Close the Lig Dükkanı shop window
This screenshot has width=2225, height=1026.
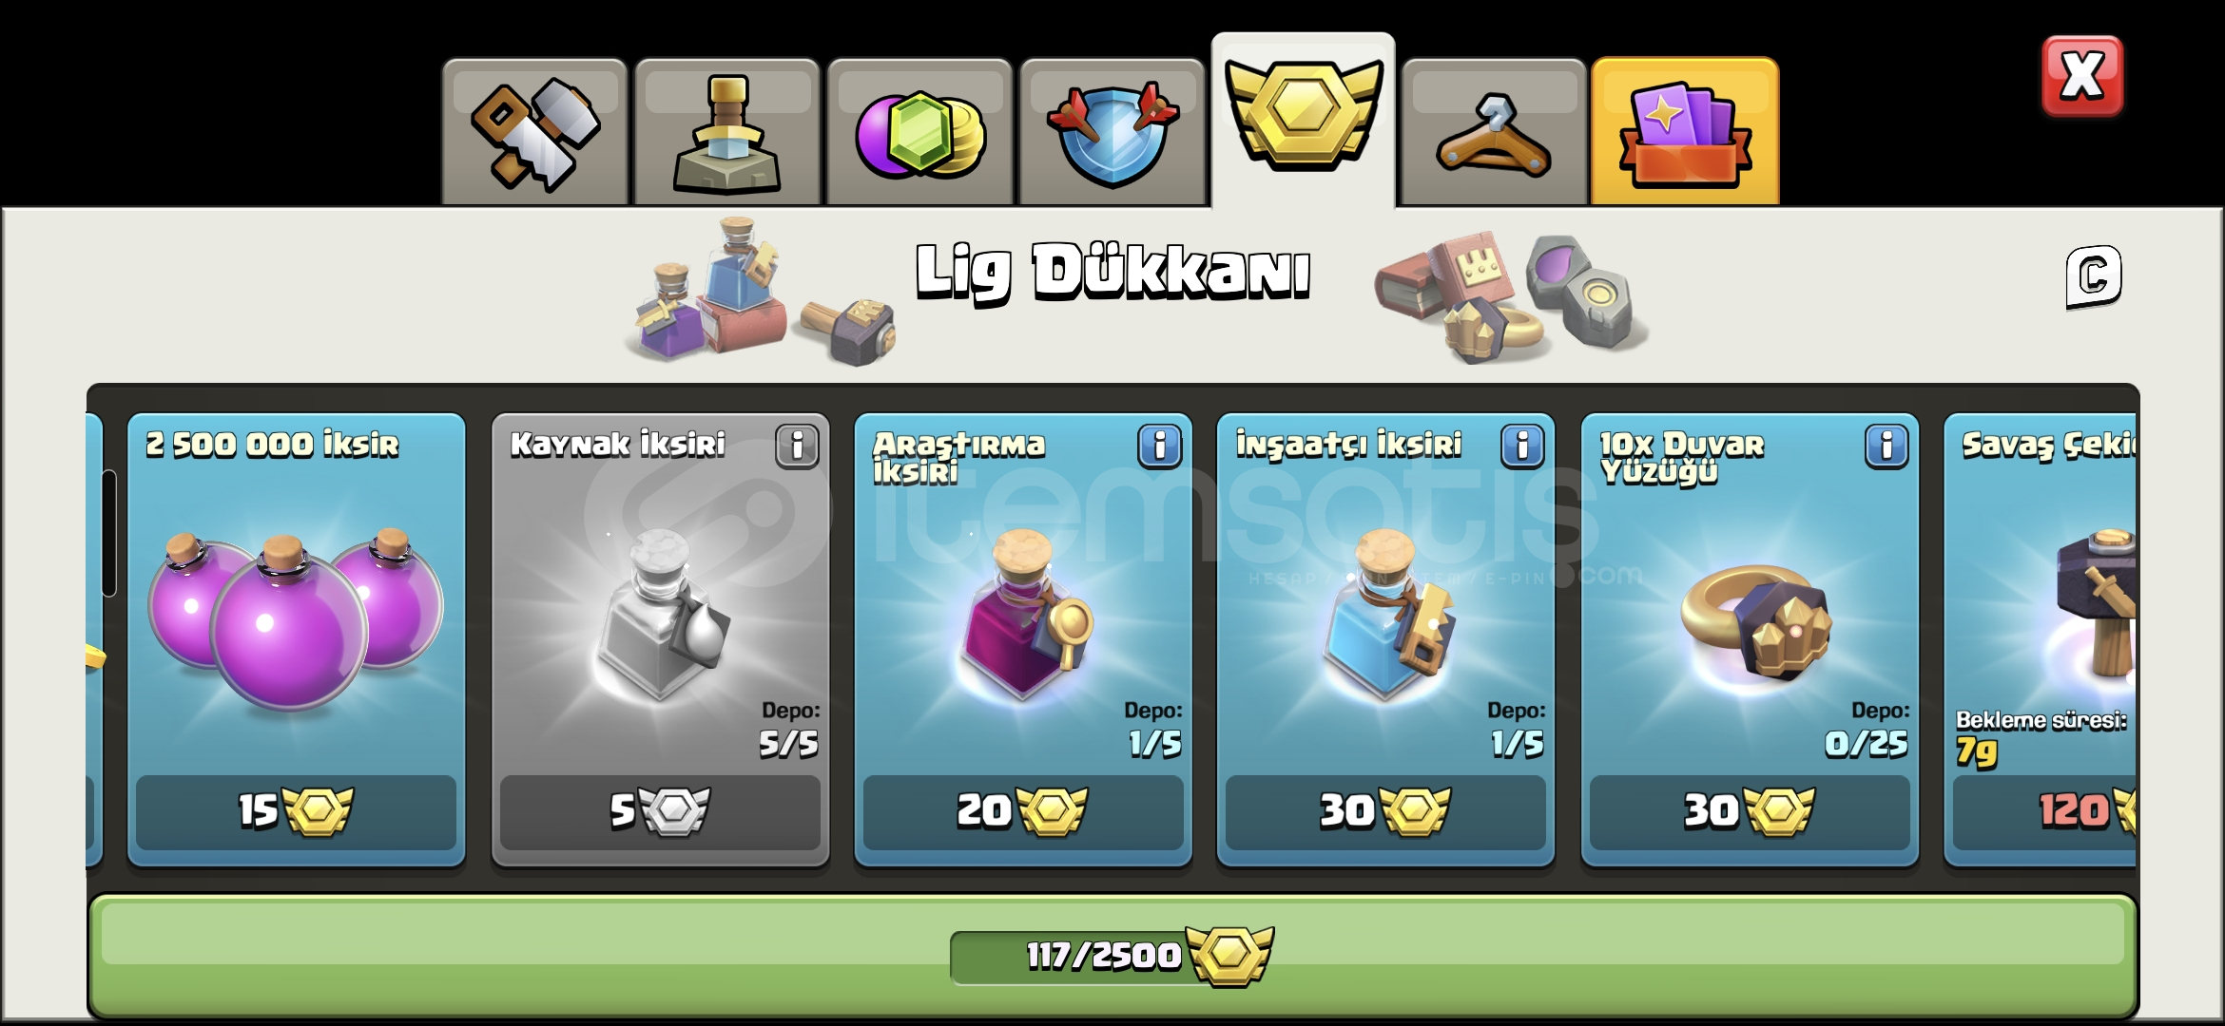pos(2081,77)
